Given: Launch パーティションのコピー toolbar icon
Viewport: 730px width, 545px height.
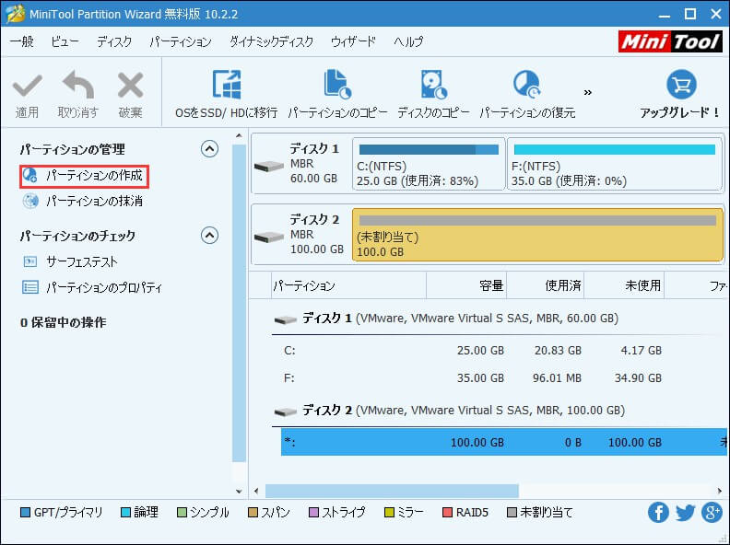Looking at the screenshot, I should pyautogui.click(x=337, y=84).
